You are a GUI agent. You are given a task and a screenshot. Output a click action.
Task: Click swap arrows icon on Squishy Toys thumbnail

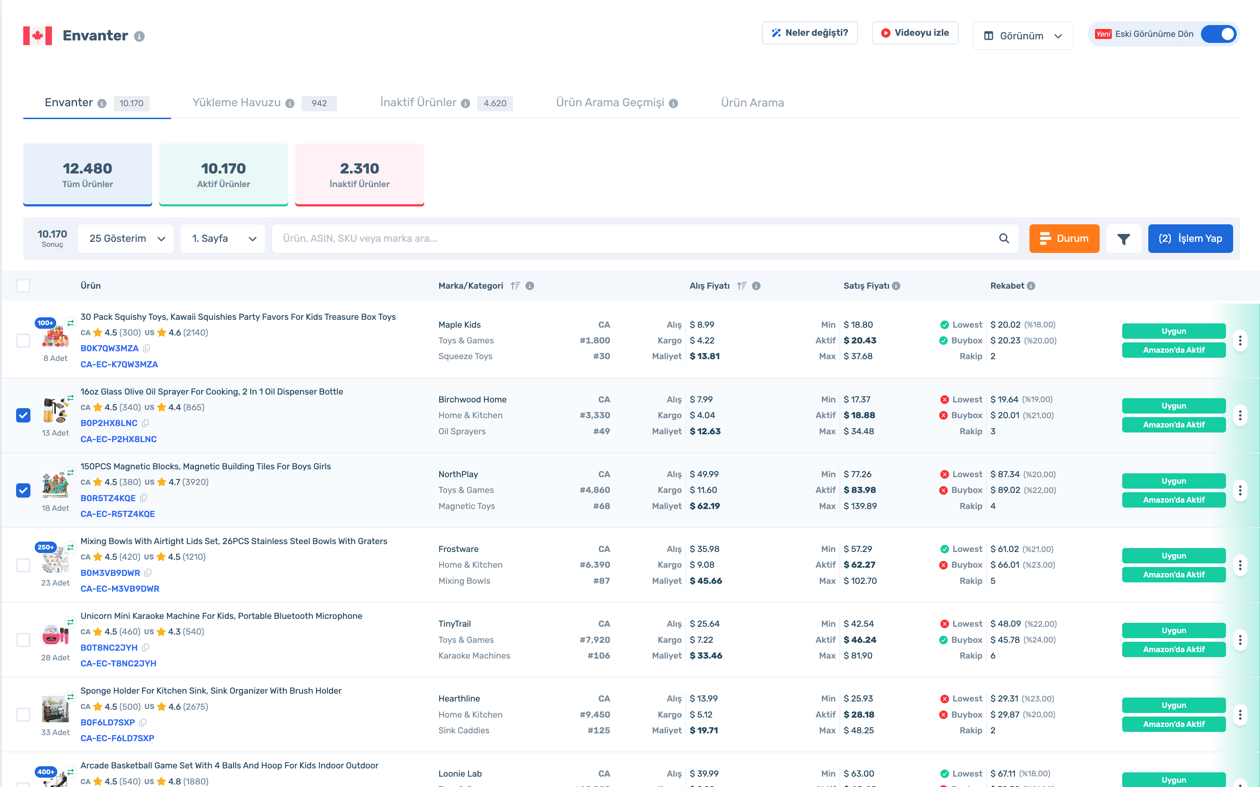coord(70,323)
